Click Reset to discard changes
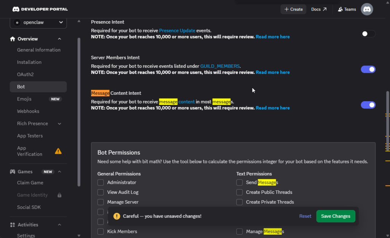The width and height of the screenshot is (390, 238). click(305, 216)
